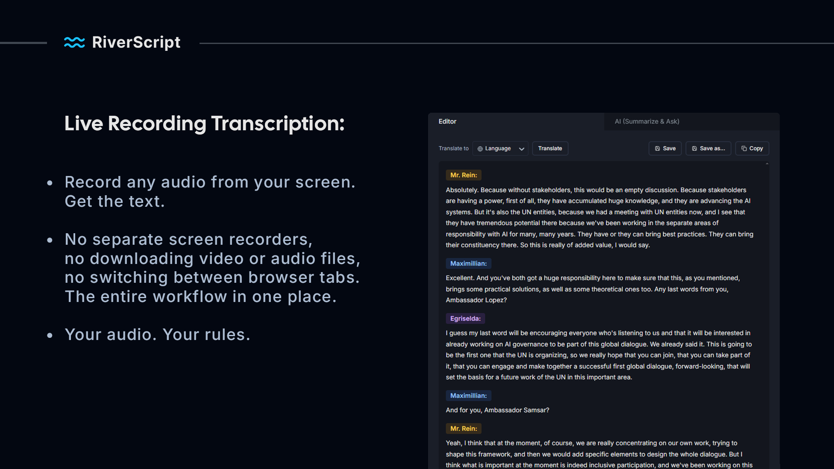Select the second Maximillian speaker tag
Viewport: 834px width, 469px height.
click(468, 396)
